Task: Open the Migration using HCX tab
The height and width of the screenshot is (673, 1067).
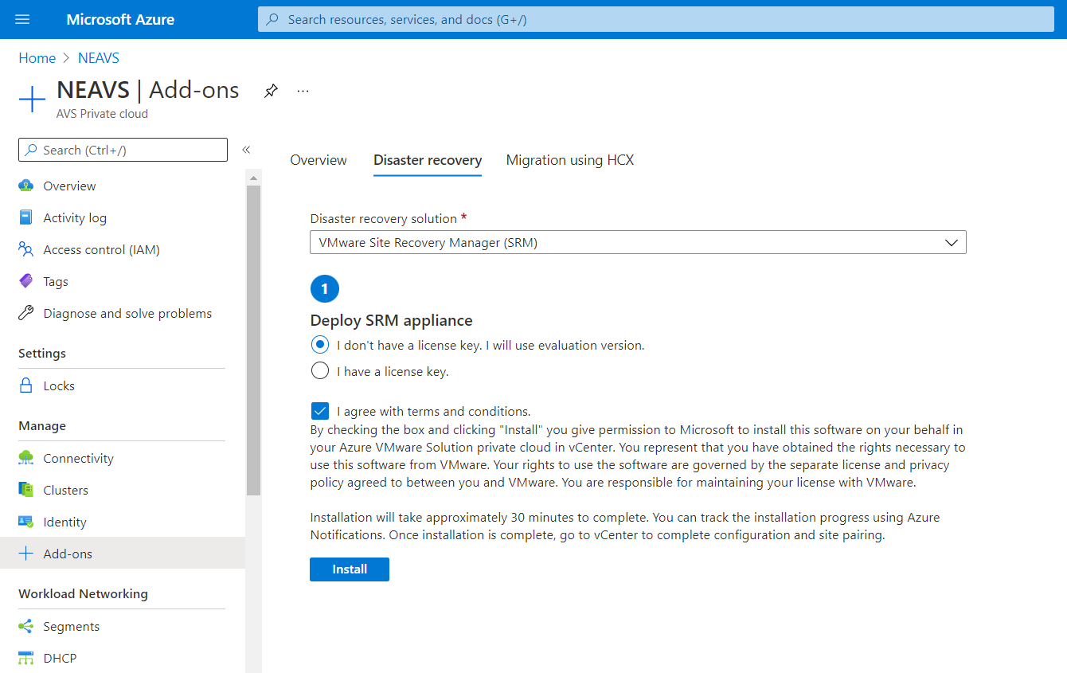Action: pos(570,160)
